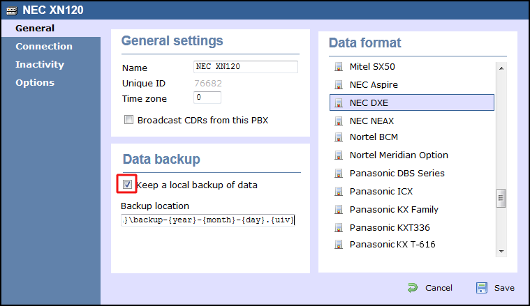Viewport: 530px width, 306px height.
Task: Open the Connection tab
Action: point(44,46)
